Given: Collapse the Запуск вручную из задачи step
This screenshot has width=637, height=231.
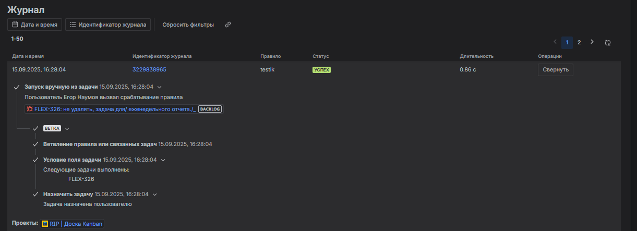Looking at the screenshot, I should point(160,87).
